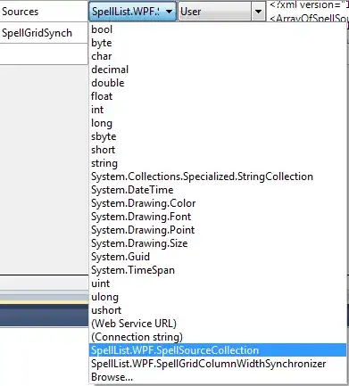Choose byte from the type list

tap(218, 43)
